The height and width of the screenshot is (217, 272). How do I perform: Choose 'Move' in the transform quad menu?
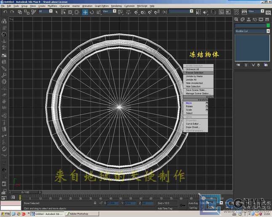tap(189, 103)
